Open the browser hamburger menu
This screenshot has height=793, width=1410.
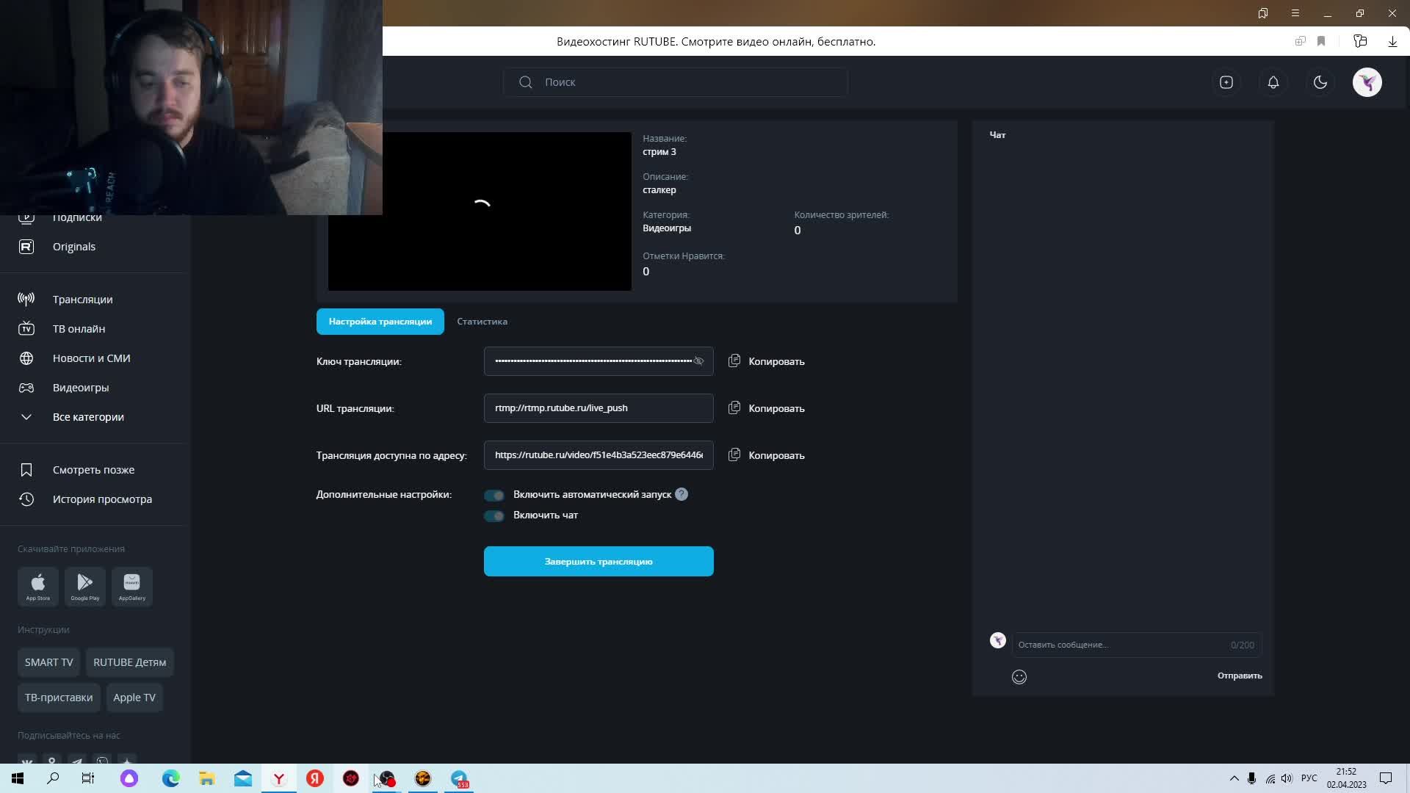1295,13
